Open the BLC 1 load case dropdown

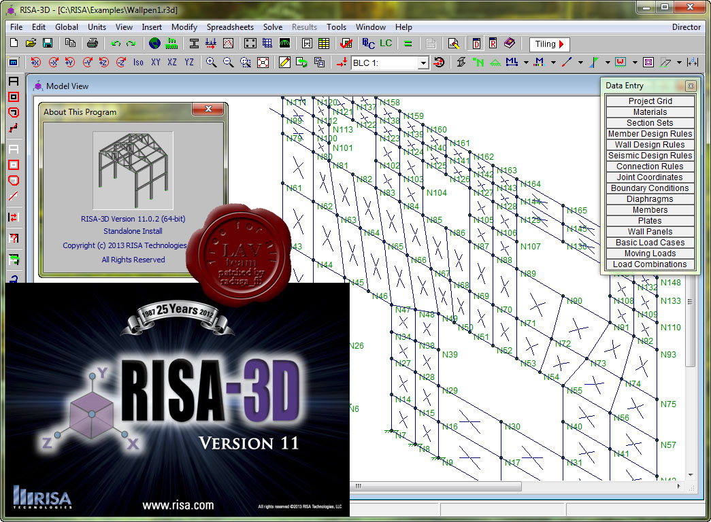pyautogui.click(x=423, y=63)
